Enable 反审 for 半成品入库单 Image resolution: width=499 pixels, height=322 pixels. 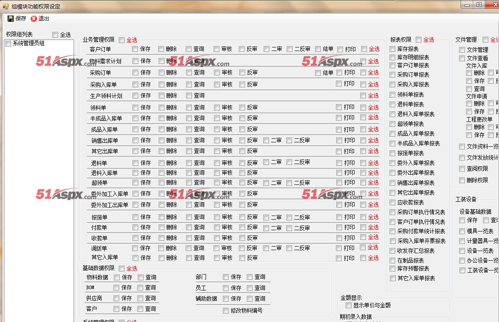242,118
